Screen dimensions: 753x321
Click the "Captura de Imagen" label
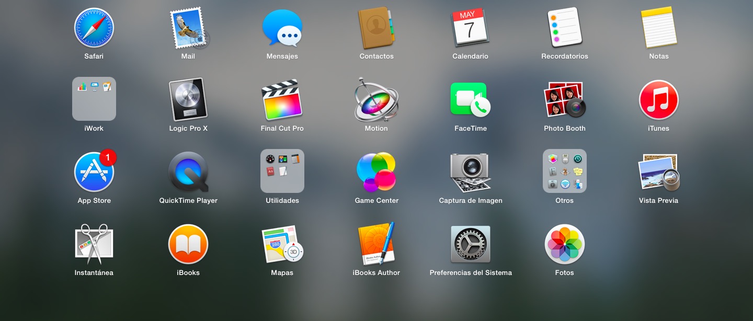[471, 201]
